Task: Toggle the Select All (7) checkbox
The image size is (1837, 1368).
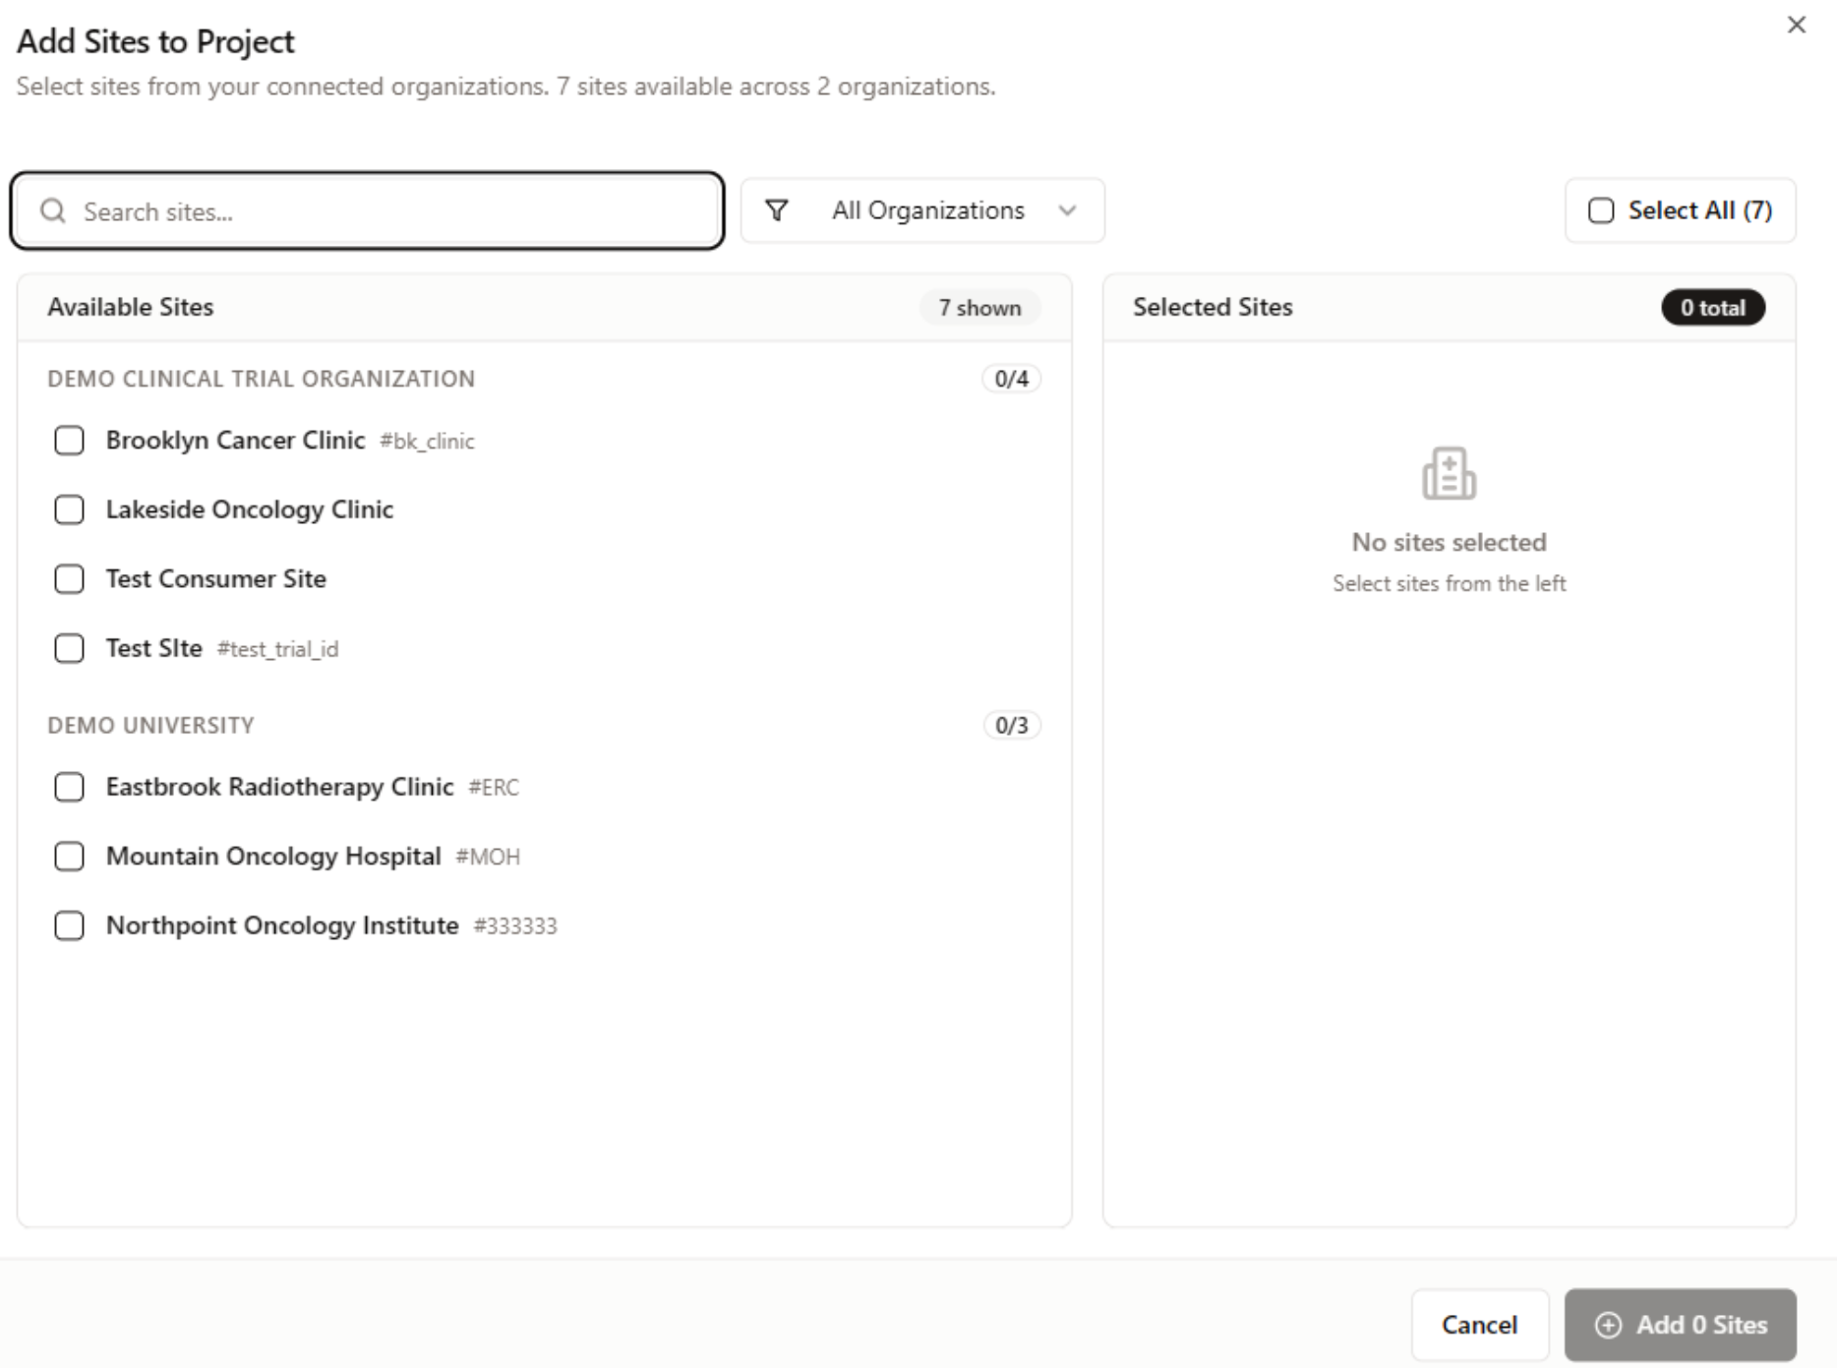Action: [1601, 210]
